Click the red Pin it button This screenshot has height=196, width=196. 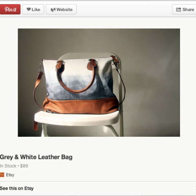click(10, 9)
